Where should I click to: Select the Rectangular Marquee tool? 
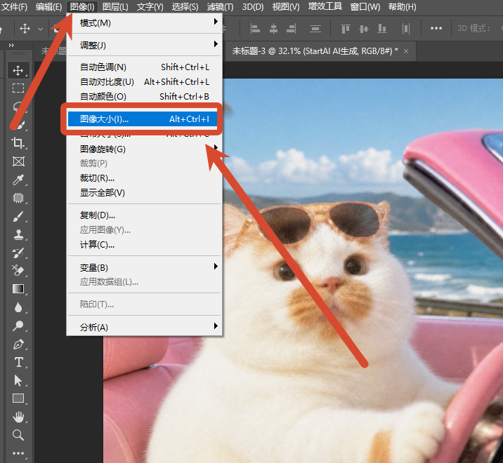click(18, 88)
